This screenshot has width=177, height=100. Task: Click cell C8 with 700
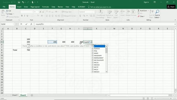(x=26, y=50)
